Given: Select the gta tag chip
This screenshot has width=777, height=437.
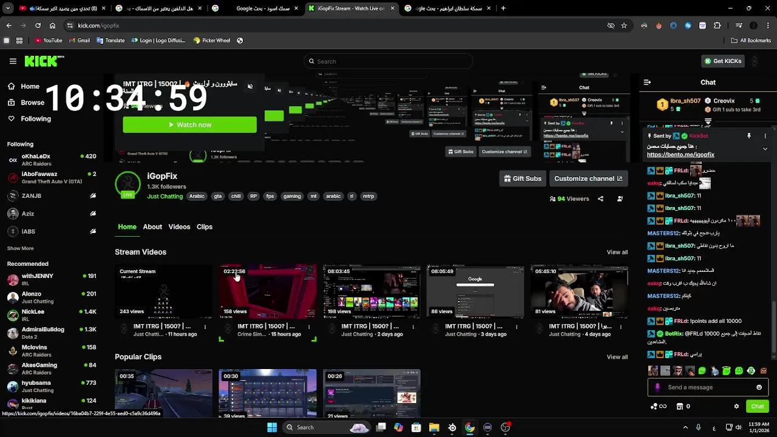Looking at the screenshot, I should click(x=218, y=196).
